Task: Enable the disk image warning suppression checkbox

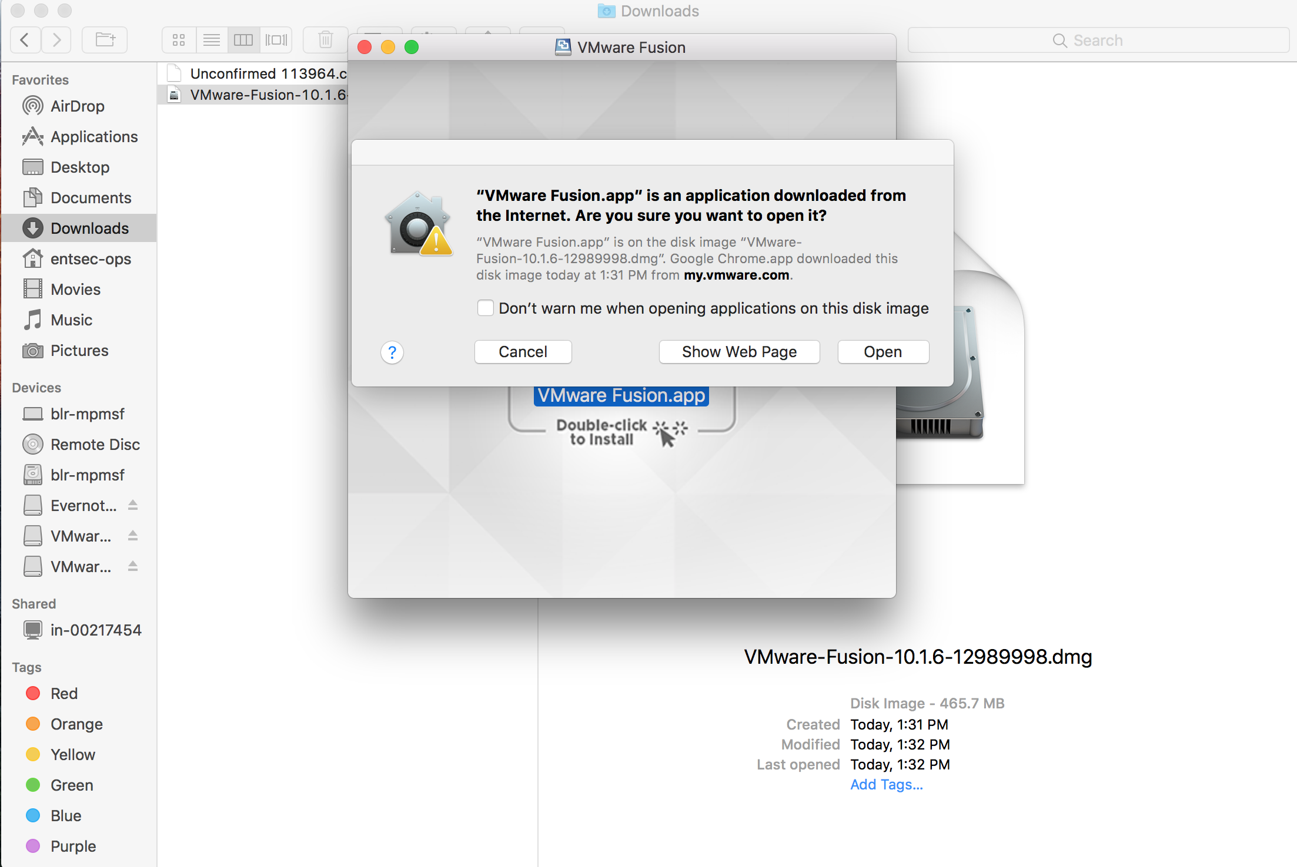Action: pyautogui.click(x=484, y=308)
